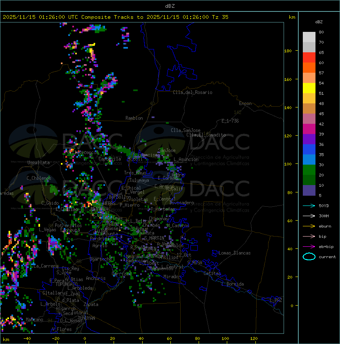Image resolution: width=340 pixels, height=344 pixels.
Task: Click the 'Uspallata' map label
Action: coord(38,163)
